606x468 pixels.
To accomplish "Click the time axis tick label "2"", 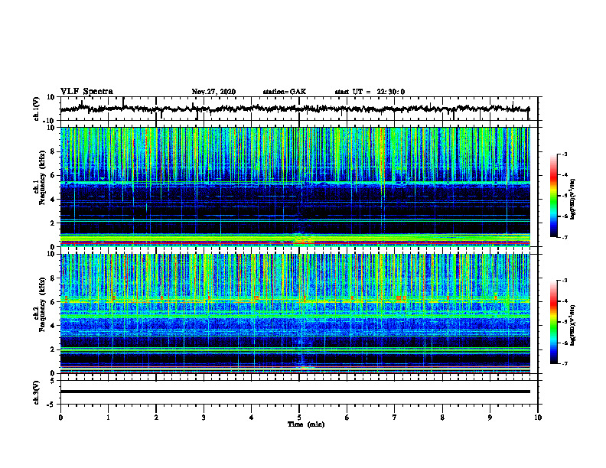I will [156, 418].
